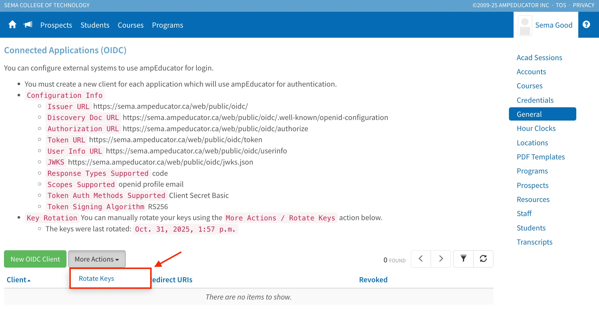Open the Prospects top menu
The width and height of the screenshot is (599, 309).
coord(56,25)
